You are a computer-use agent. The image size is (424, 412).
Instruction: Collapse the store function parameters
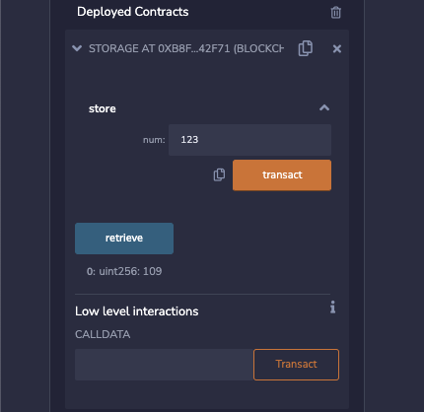point(324,107)
